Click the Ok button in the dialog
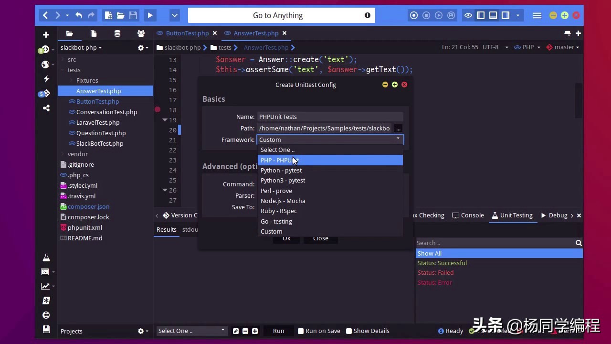 point(286,238)
